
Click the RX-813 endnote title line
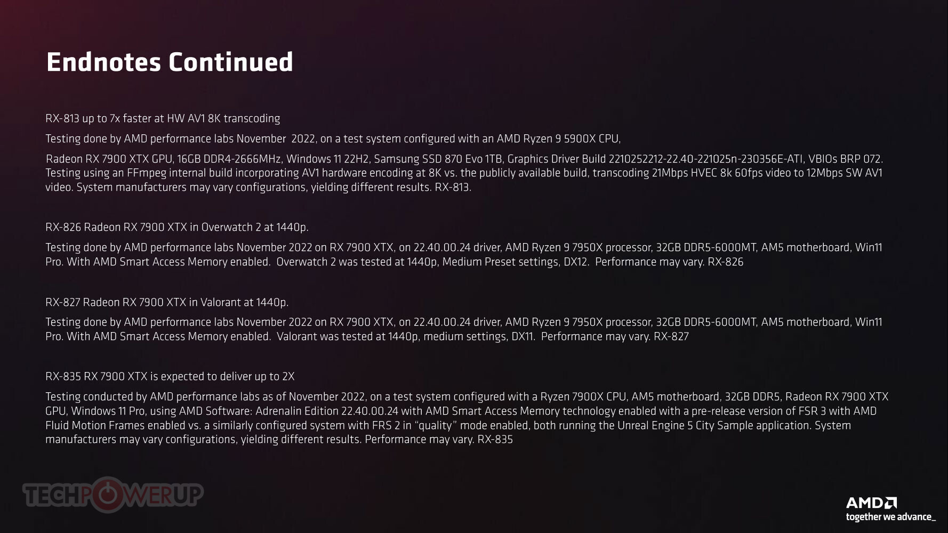click(163, 118)
